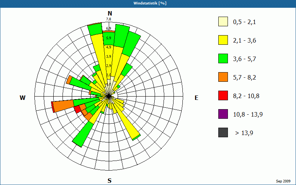Click the 5,7 - 8,2 legend text
The height and width of the screenshot is (185, 296).
coord(245,78)
